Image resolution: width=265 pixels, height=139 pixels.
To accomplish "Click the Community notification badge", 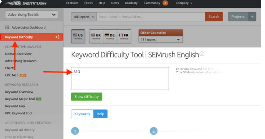I will coord(165,3).
